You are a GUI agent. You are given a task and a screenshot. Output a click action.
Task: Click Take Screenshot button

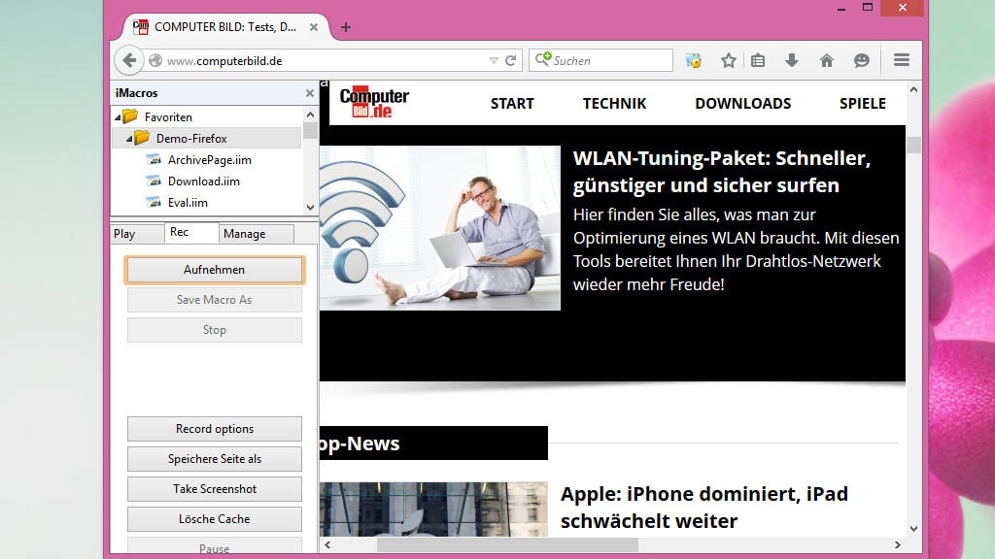click(x=215, y=489)
